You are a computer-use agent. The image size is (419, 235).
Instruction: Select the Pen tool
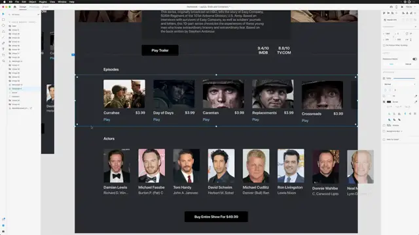click(x=3, y=43)
